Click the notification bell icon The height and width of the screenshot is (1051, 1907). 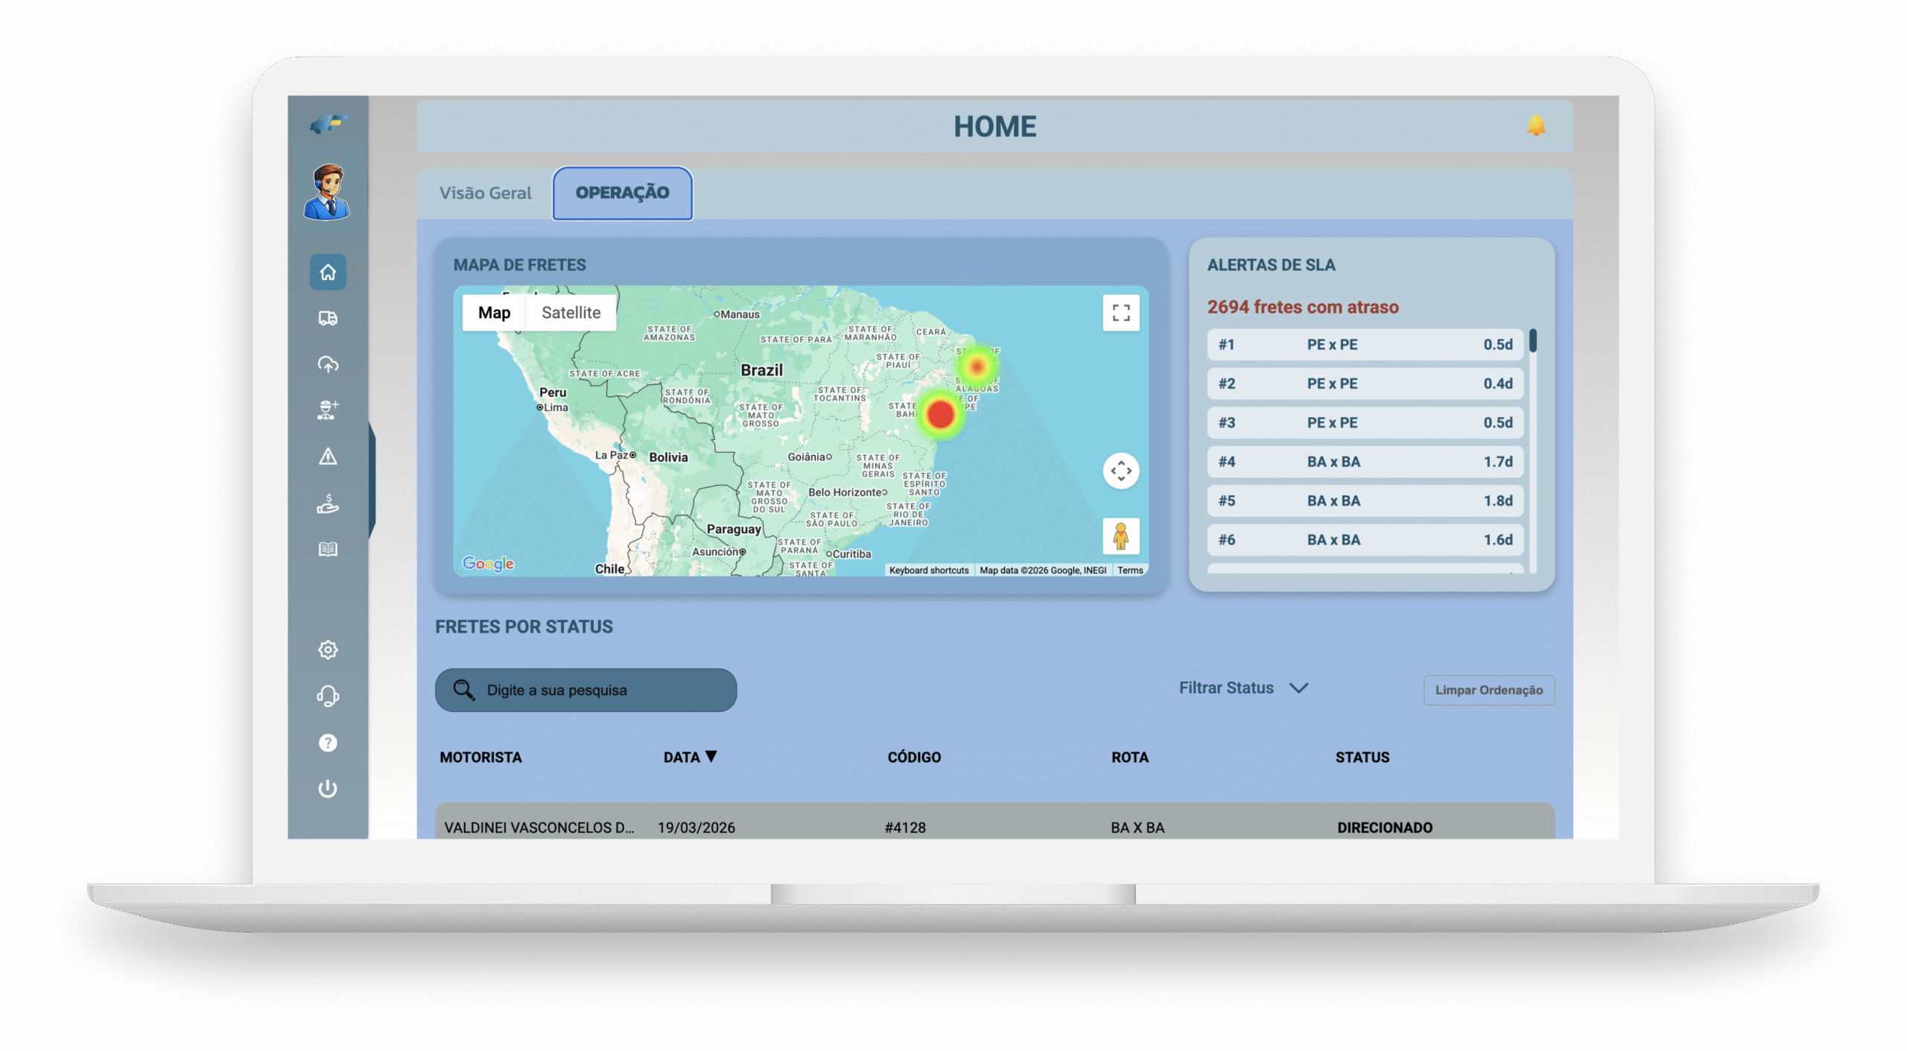click(1536, 125)
